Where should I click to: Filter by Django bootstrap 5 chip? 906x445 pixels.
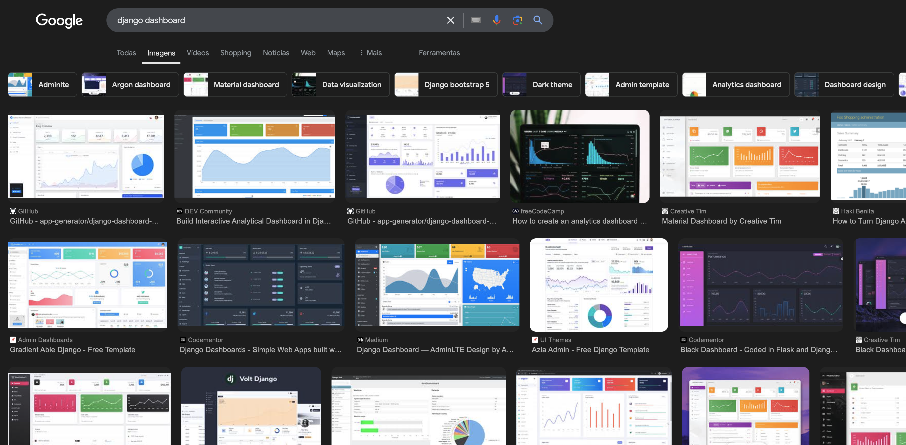pyautogui.click(x=446, y=85)
